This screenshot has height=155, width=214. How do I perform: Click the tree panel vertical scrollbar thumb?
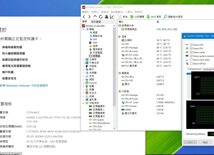tap(114, 67)
